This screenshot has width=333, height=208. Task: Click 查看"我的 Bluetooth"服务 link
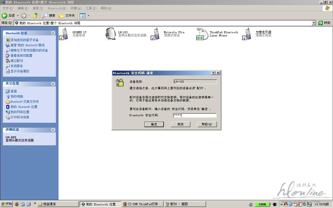point(28,45)
